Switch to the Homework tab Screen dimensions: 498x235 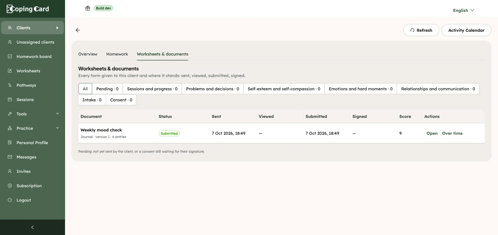[x=117, y=54]
